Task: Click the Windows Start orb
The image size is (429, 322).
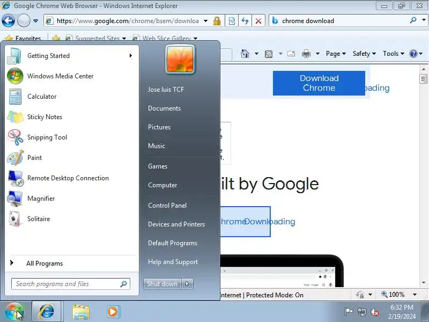Action: tap(14, 312)
